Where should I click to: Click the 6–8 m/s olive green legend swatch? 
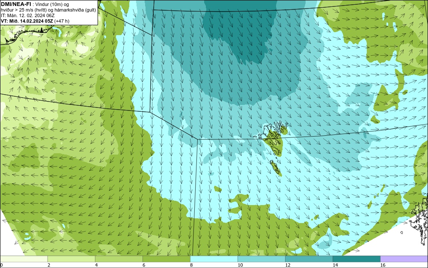(166, 259)
